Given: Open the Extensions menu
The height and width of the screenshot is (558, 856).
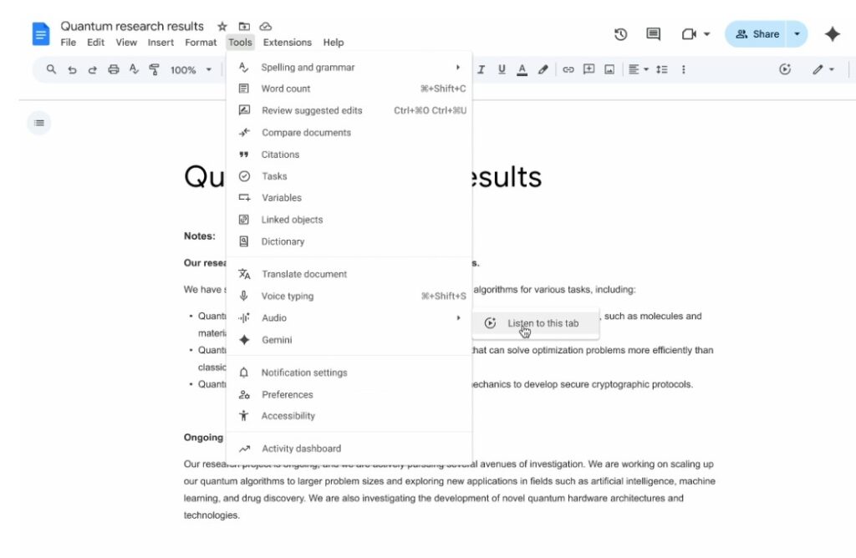Looking at the screenshot, I should (x=288, y=43).
